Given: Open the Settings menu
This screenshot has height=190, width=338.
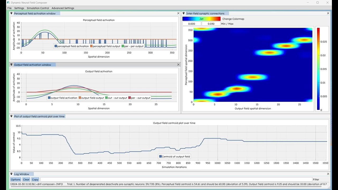Looking at the screenshot, I should (x=19, y=8).
